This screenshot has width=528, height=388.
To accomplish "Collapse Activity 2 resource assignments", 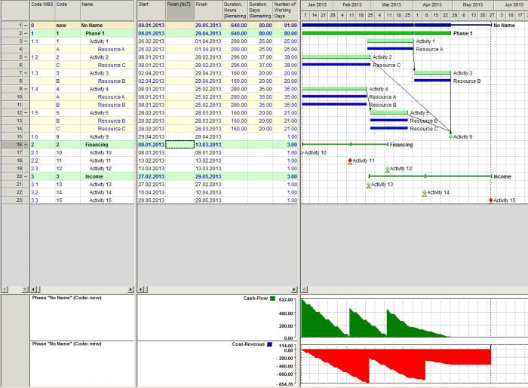I will tap(26, 57).
